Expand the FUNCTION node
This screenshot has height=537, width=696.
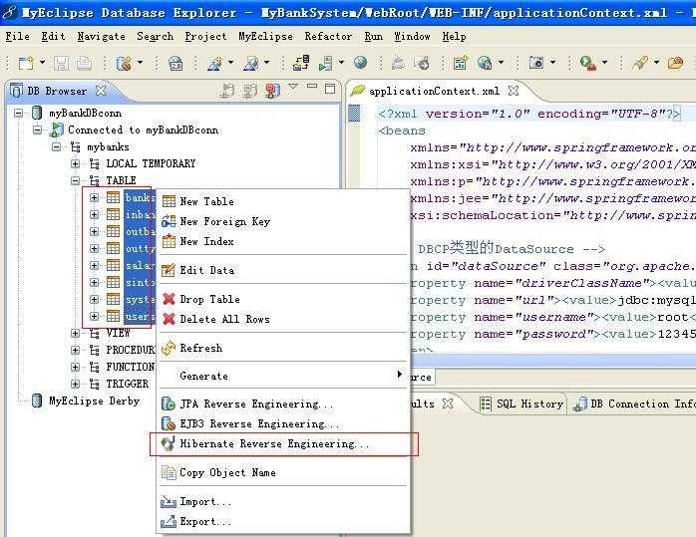pos(76,367)
